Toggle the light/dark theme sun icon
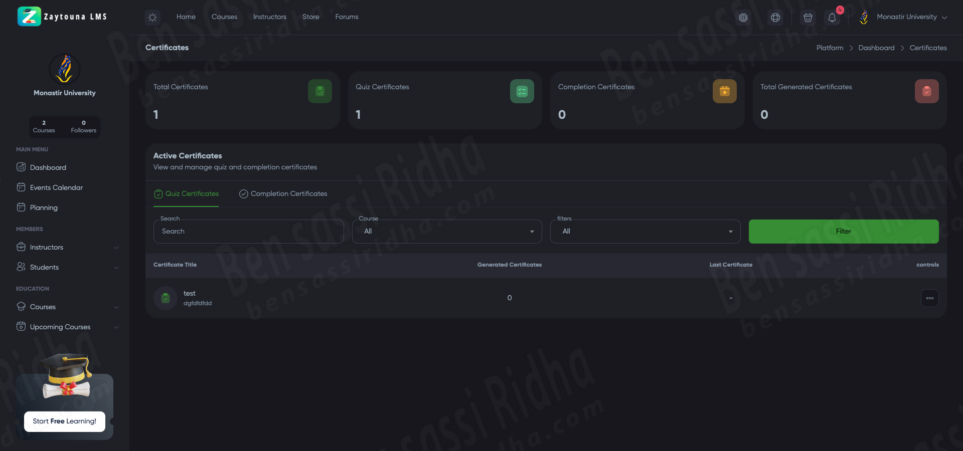Image resolution: width=963 pixels, height=451 pixels. 152,18
